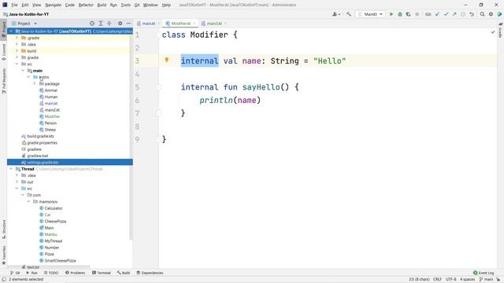Open Search Everywhere magnifier
This screenshot has width=504, height=283.
coord(482,14)
